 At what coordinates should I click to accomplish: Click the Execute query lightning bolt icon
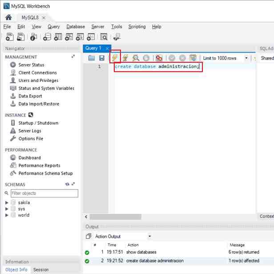[x=115, y=58]
